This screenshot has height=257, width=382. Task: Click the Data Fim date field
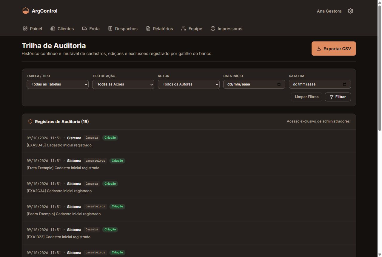[x=320, y=84]
